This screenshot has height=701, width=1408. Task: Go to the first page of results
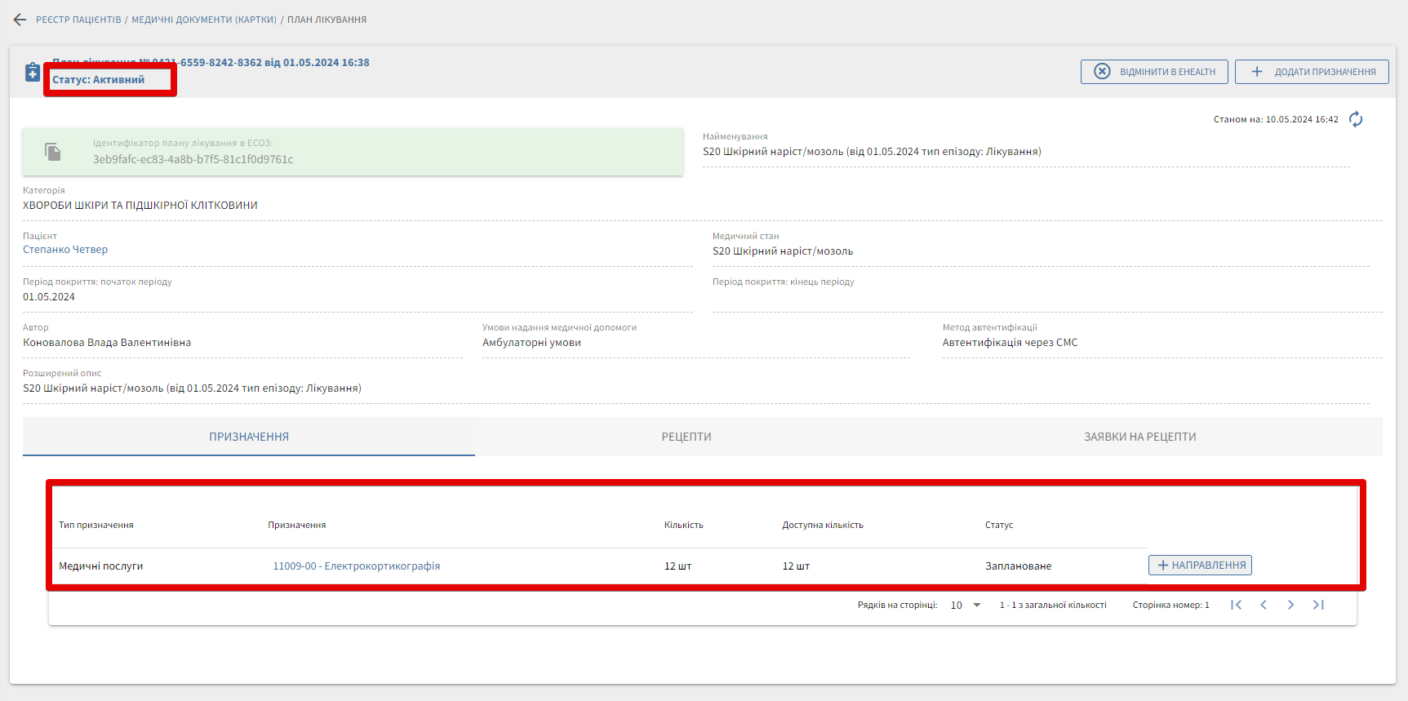tap(1236, 605)
